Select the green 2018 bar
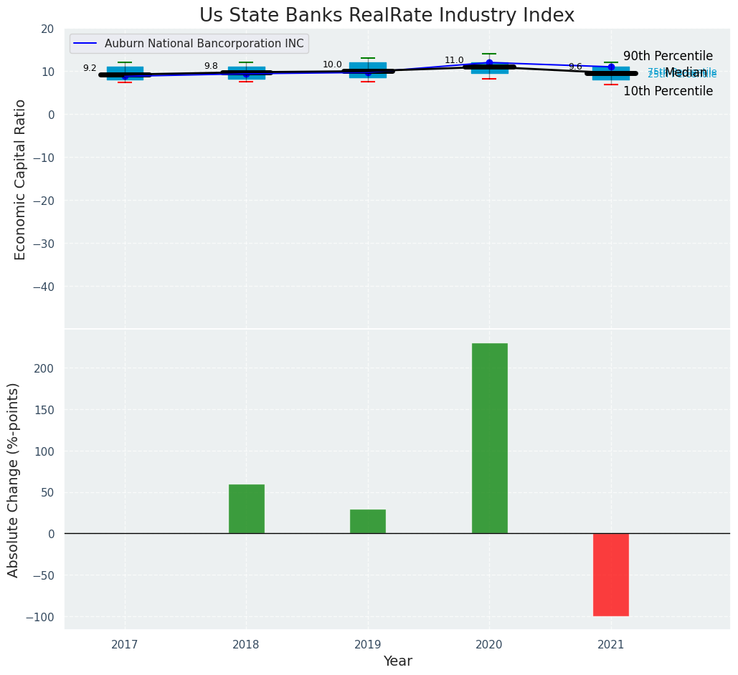738x675 pixels. click(x=246, y=509)
